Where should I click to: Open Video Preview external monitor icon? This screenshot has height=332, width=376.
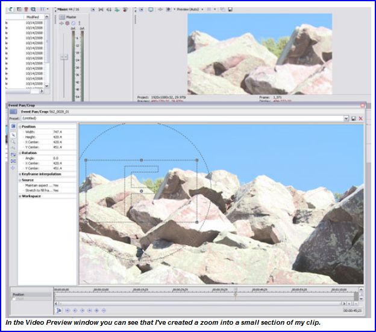(151, 10)
